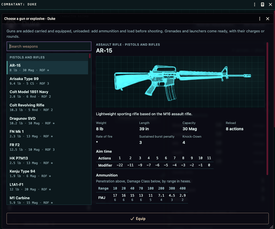Click the AR-15 rifle image

click(180, 82)
